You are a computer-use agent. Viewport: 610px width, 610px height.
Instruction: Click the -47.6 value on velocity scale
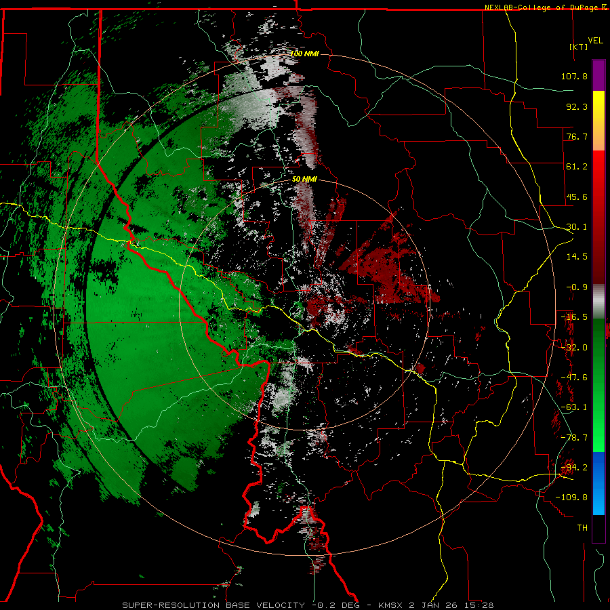click(574, 378)
